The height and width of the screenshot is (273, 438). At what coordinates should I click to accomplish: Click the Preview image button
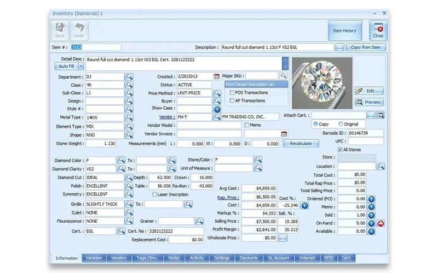click(x=369, y=102)
